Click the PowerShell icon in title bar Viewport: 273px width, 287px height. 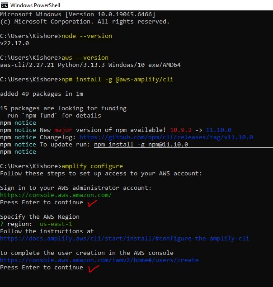5,5
